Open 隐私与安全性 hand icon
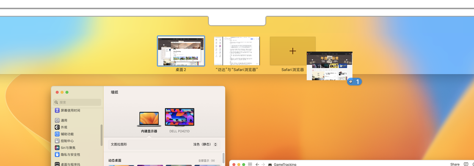474x166 pixels. coord(57,155)
